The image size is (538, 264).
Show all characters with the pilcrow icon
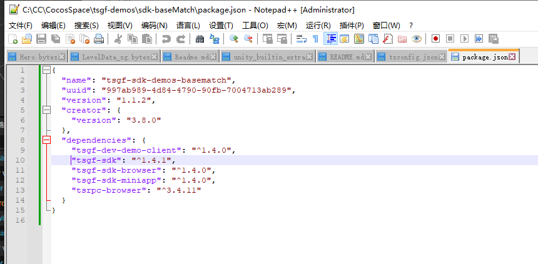click(316, 39)
